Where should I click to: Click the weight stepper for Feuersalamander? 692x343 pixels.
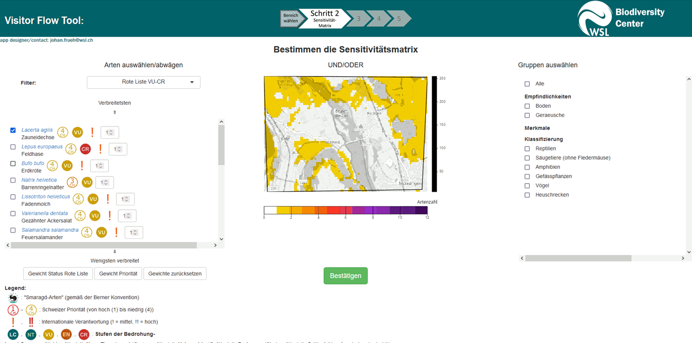134,233
